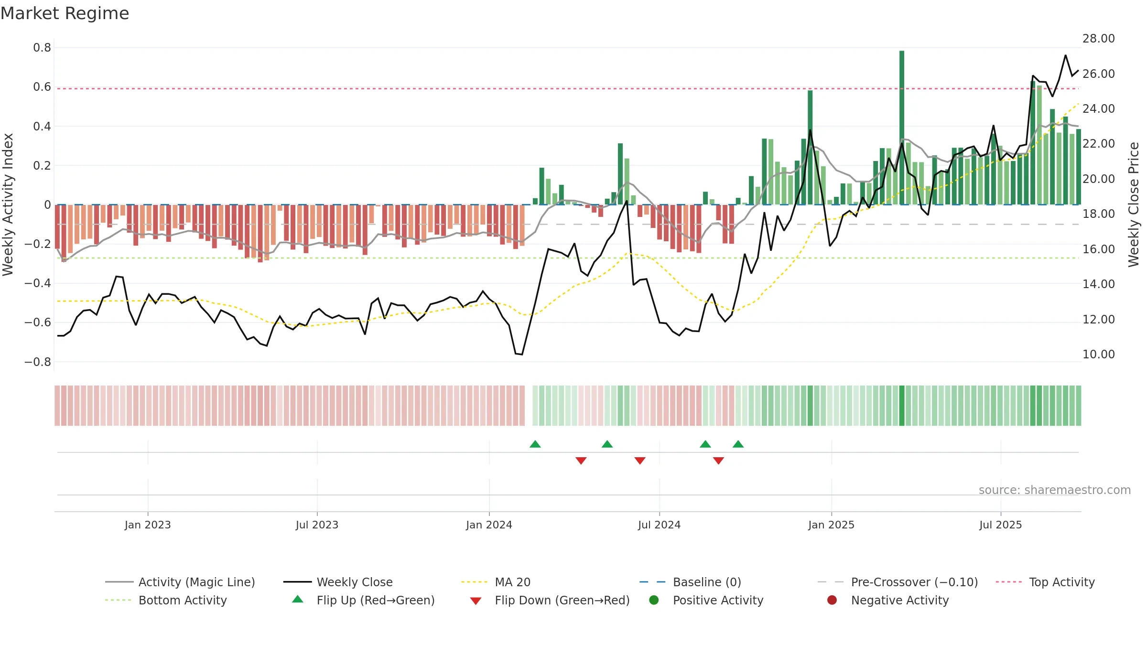Image resolution: width=1147 pixels, height=645 pixels.
Task: Click the source: sharemaestro.com text
Action: coord(1055,490)
